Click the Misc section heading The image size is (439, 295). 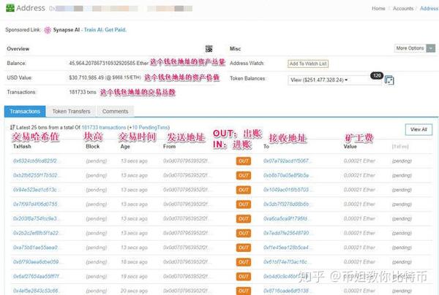pos(235,49)
